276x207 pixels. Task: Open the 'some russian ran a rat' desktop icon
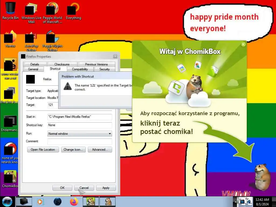click(x=10, y=69)
